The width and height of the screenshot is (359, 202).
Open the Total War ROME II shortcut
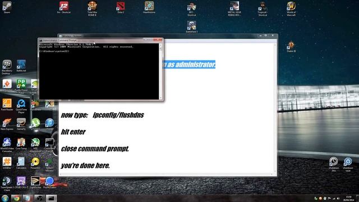coord(92,8)
